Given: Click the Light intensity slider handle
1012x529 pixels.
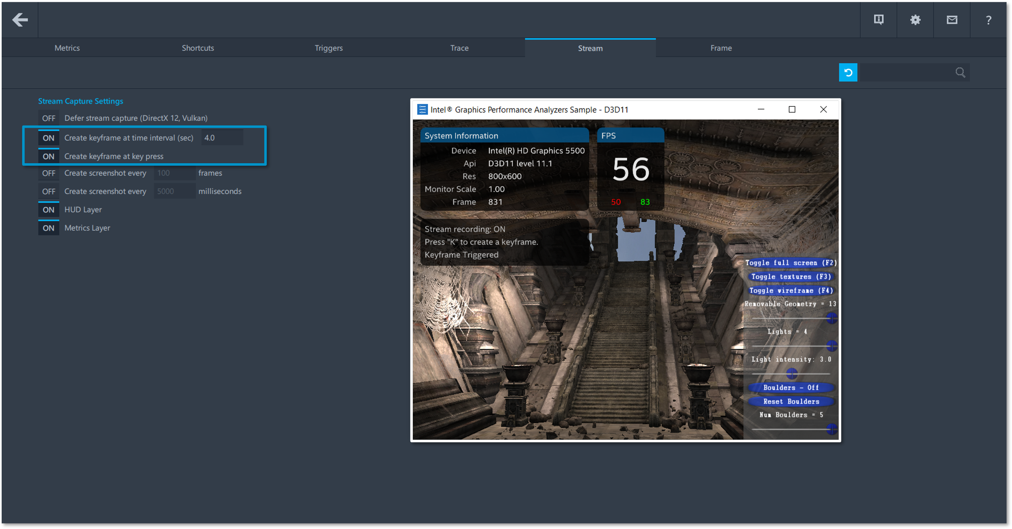Looking at the screenshot, I should 791,373.
